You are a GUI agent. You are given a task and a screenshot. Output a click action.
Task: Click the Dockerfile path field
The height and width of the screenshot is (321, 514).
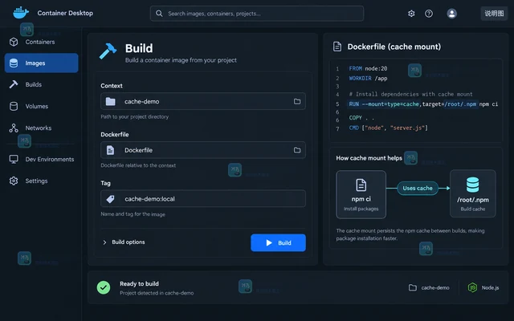point(203,150)
